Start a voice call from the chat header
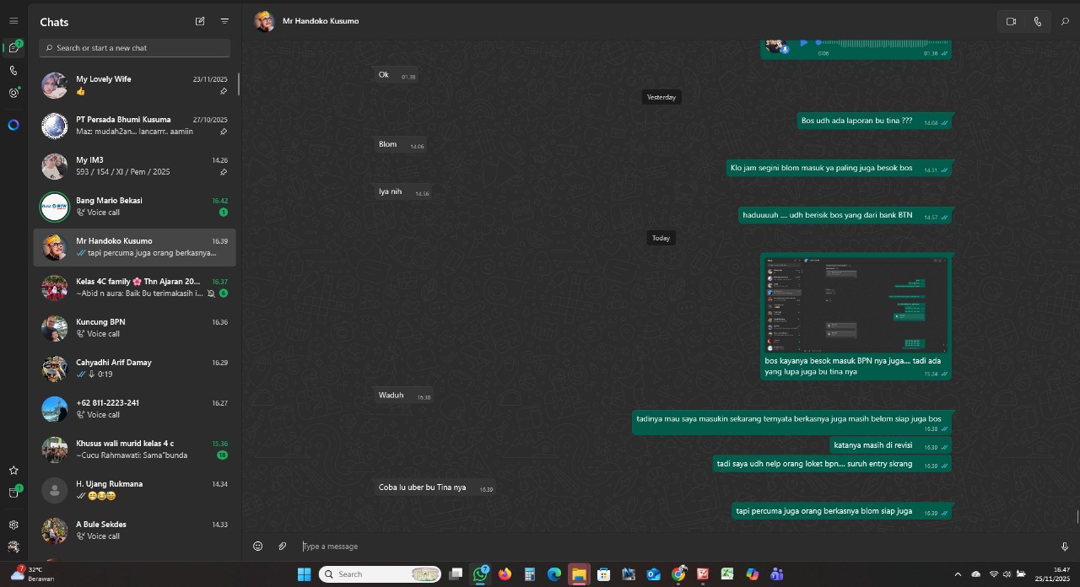Screen dimensions: 1080x587 point(1037,22)
